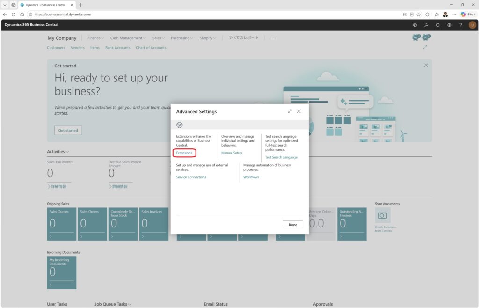The width and height of the screenshot is (479, 308).
Task: Open the immersive reader icon in address bar
Action: tap(412, 15)
